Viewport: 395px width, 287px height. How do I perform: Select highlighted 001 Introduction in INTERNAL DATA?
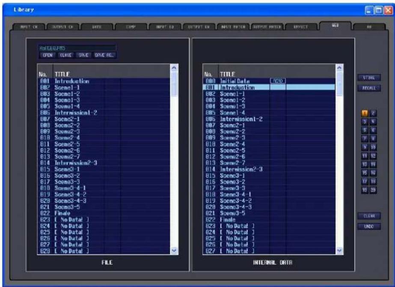point(269,87)
